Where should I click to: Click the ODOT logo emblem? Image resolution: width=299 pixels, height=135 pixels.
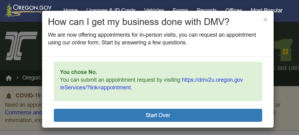click(21, 46)
